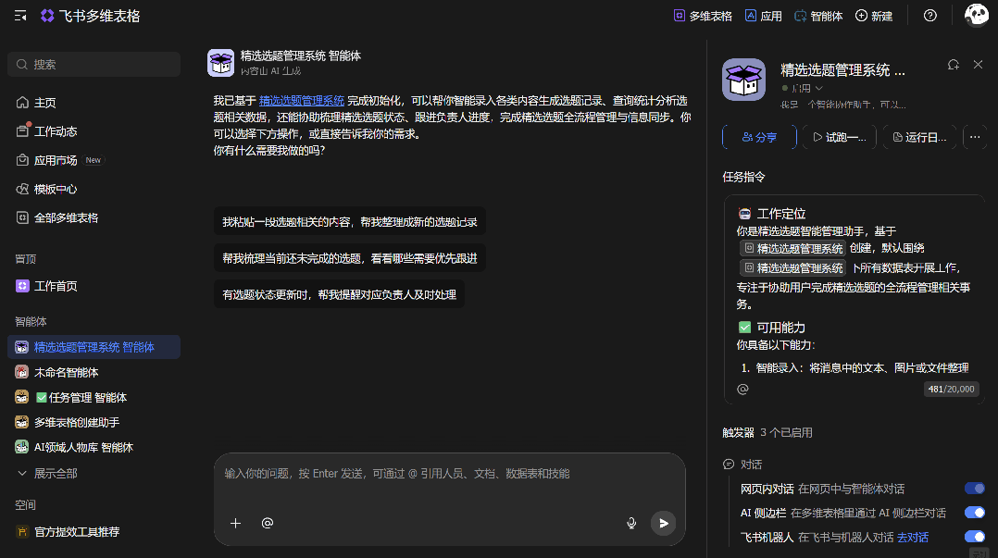
Task: Select 精选选题管理系统 智能体 in the sidebar
Action: point(94,347)
